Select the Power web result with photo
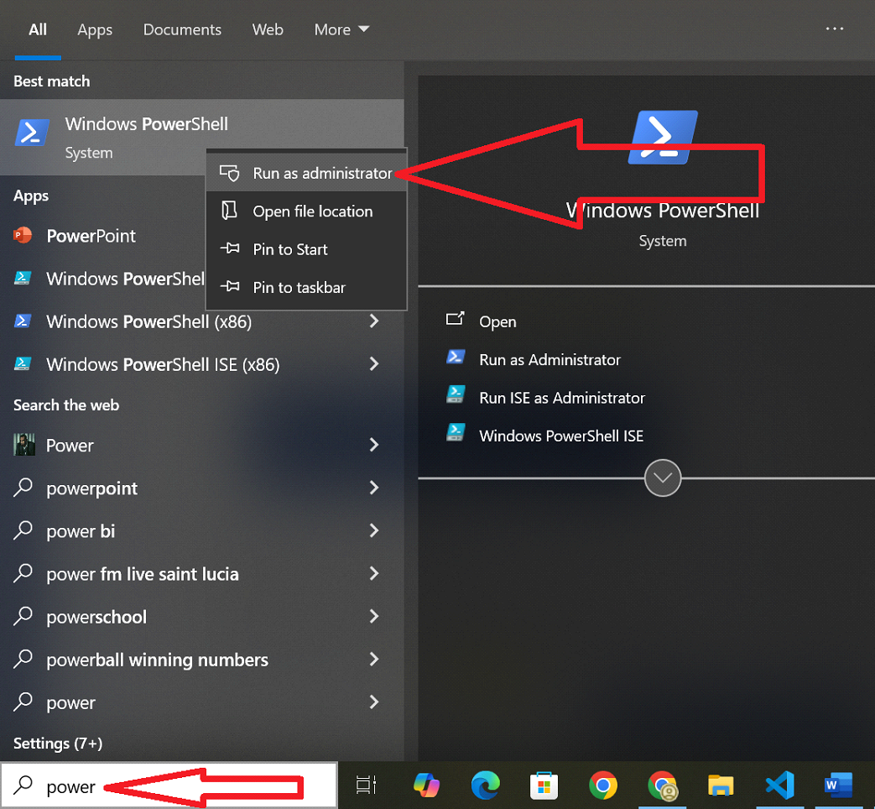This screenshot has width=875, height=809. click(202, 445)
